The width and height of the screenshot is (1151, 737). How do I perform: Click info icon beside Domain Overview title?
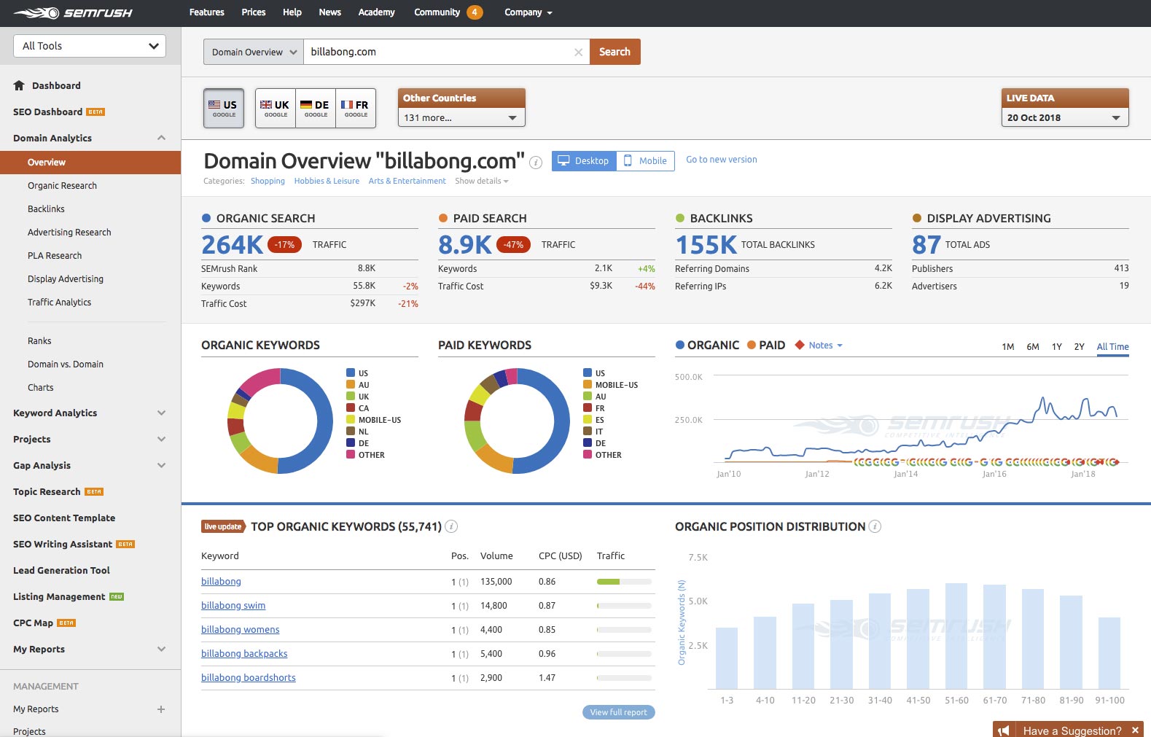(x=536, y=163)
